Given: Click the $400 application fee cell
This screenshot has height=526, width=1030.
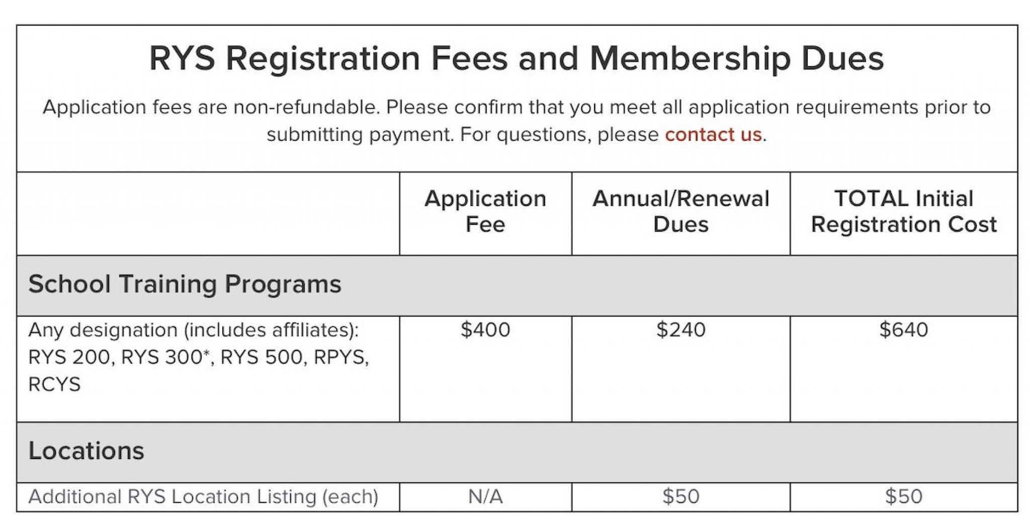Looking at the screenshot, I should coord(485,330).
